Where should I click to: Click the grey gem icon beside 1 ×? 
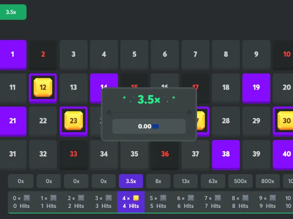pyautogui.click(x=54, y=198)
